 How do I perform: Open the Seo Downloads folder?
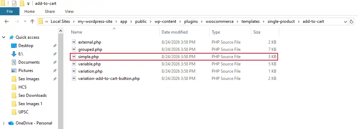point(32,95)
